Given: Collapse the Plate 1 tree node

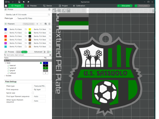Looking at the screenshot, I should (5, 60).
